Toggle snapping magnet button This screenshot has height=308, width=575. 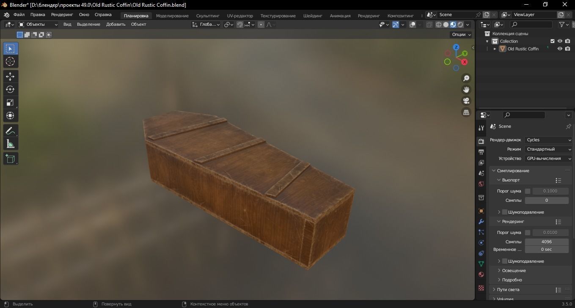point(240,25)
